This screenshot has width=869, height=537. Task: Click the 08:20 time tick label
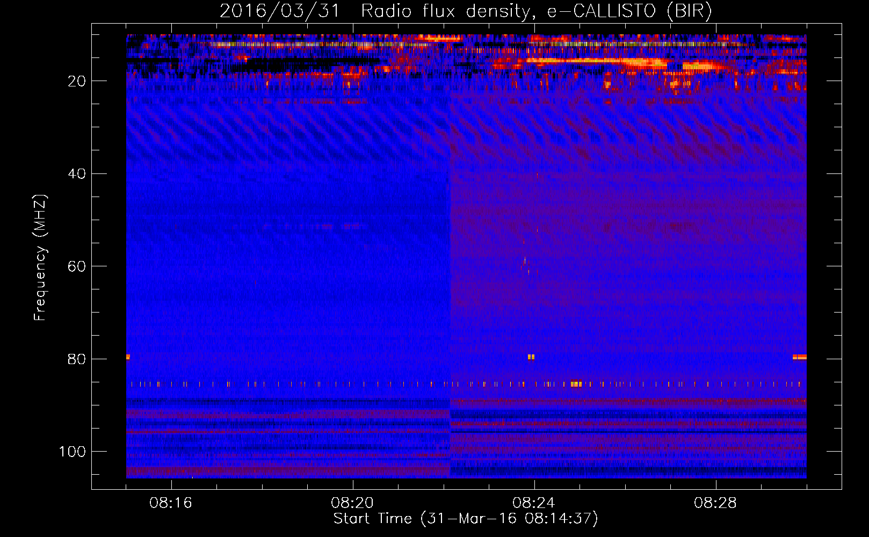(352, 503)
